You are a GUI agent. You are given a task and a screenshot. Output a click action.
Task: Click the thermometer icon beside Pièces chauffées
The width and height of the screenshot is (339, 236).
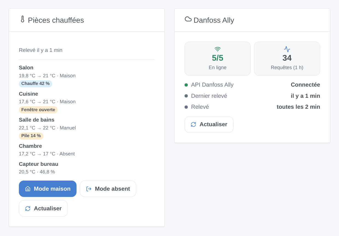click(x=22, y=19)
